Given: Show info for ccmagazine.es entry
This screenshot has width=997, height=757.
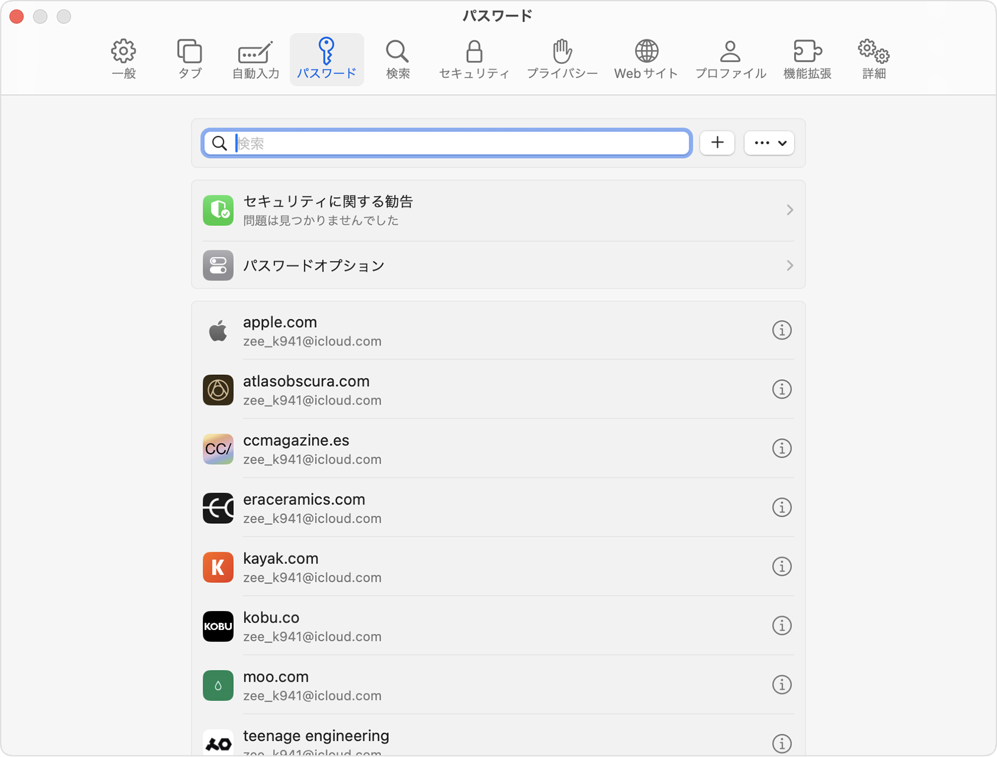Looking at the screenshot, I should [x=782, y=448].
